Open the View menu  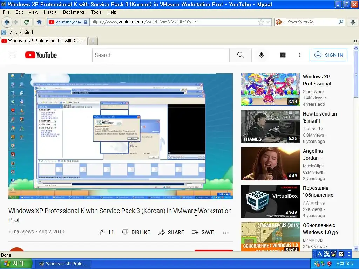[33, 12]
